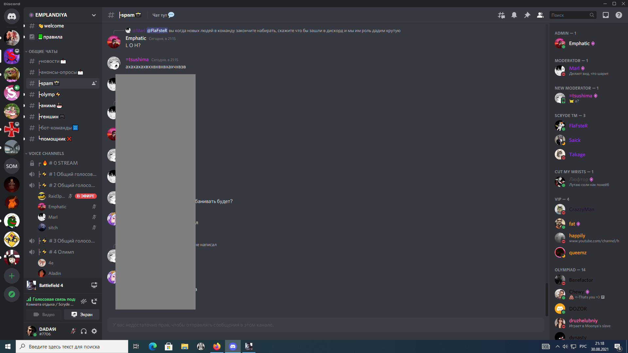Disconnect from voice call icon
628x353 pixels.
pos(94,301)
